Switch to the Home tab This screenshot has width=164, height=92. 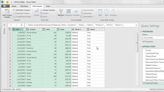tap(14, 6)
